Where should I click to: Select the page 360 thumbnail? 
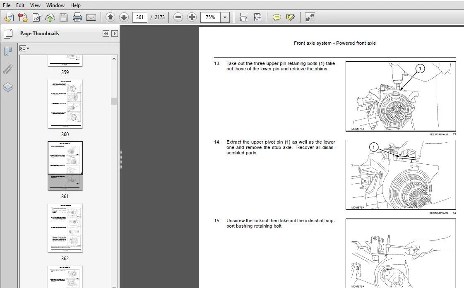pos(65,104)
